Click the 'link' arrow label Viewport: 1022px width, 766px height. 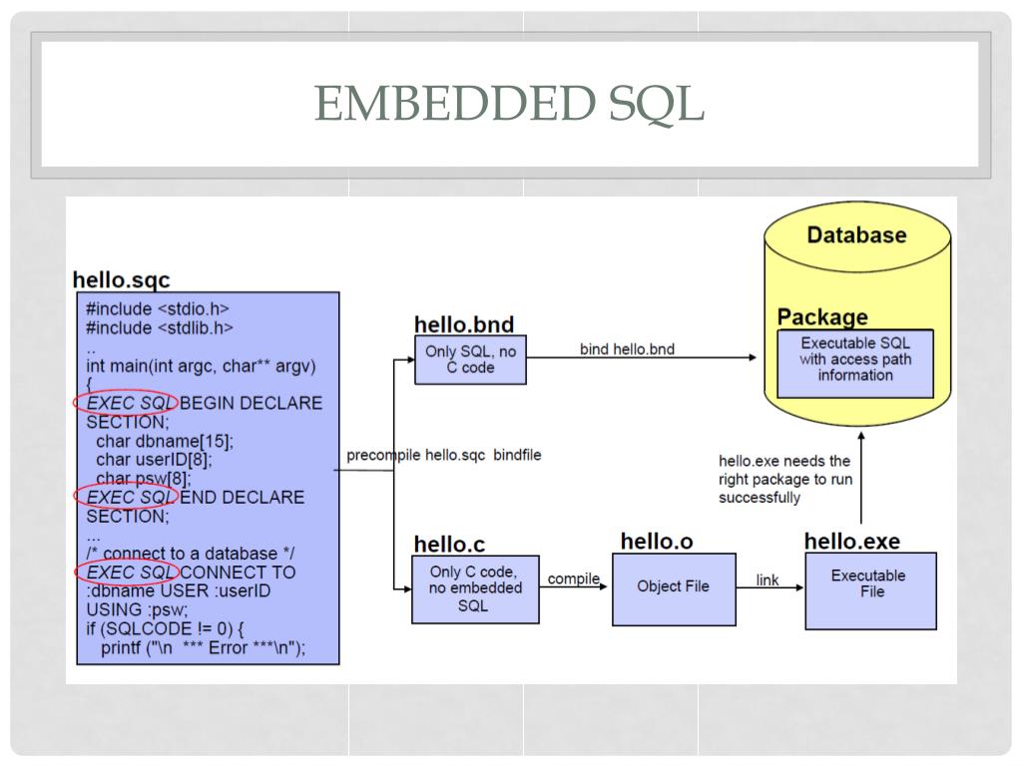tap(767, 579)
